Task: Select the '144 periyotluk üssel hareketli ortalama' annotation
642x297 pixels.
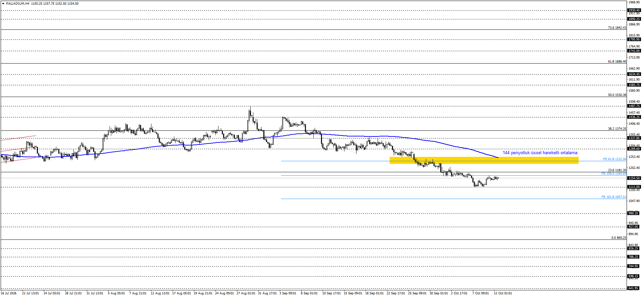Action: [540, 153]
